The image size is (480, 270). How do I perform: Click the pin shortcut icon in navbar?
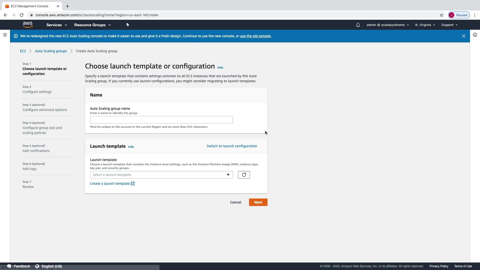127,25
